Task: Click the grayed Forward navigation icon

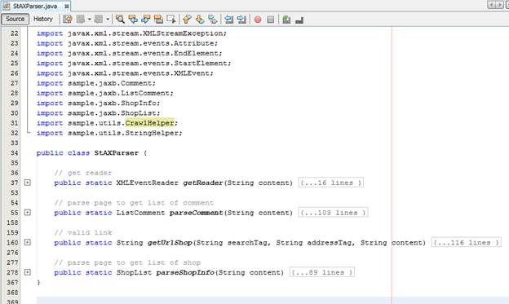Action: click(99, 19)
